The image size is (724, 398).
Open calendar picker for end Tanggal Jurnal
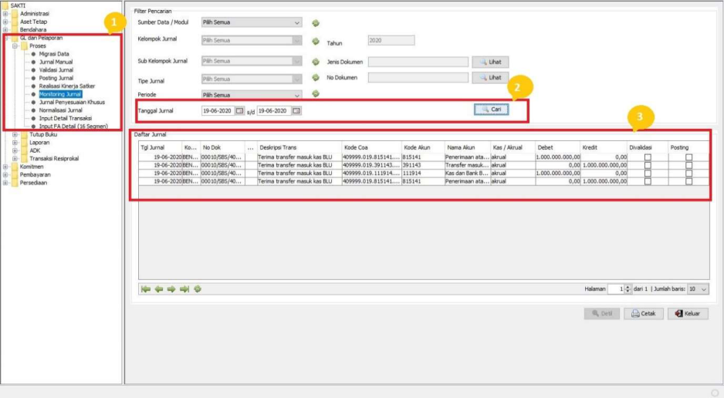coord(296,111)
